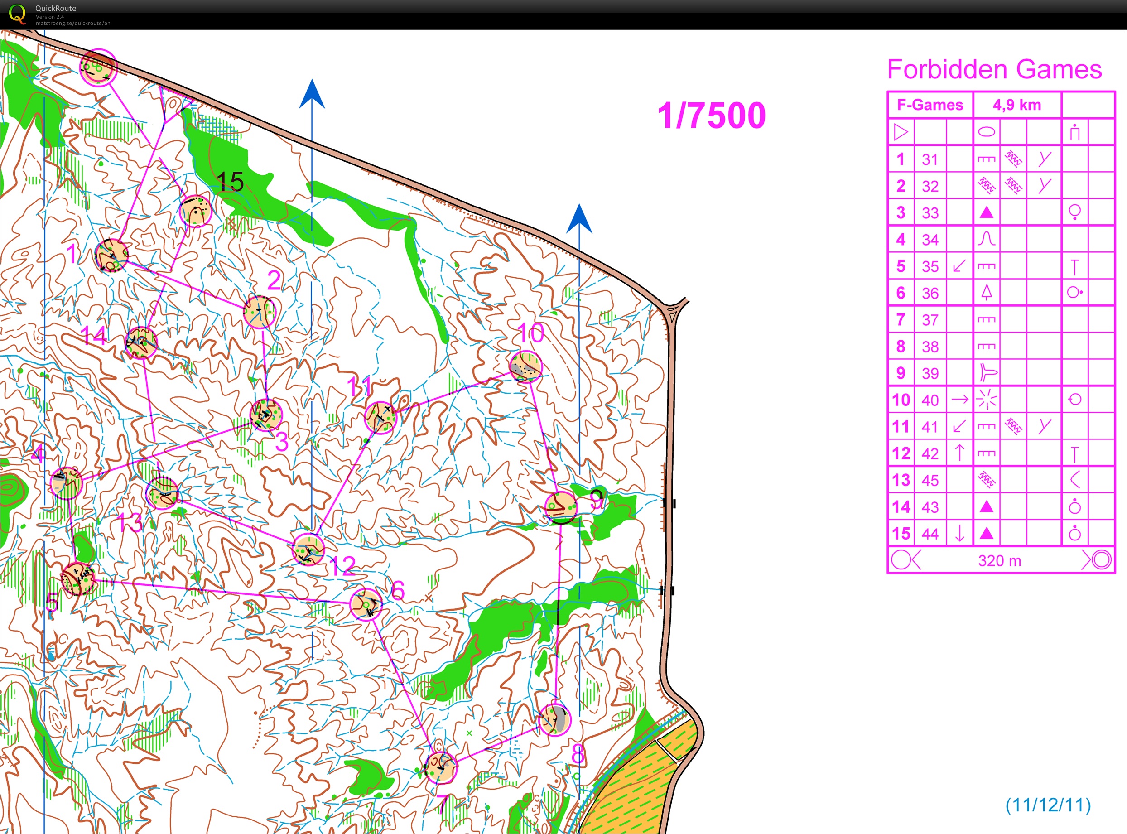Screen dimensions: 1127x834
Task: Click the spur symbol in row 9
Action: [x=987, y=372]
